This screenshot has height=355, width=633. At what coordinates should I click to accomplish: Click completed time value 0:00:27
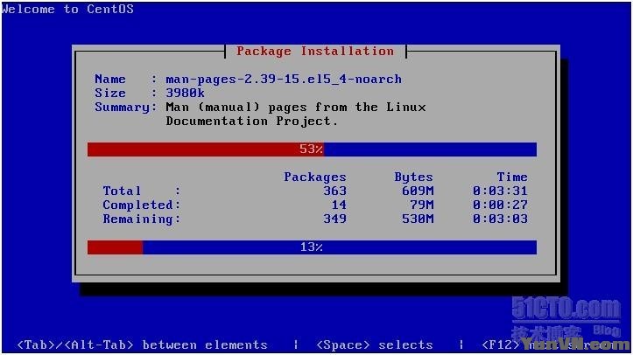tap(500, 205)
